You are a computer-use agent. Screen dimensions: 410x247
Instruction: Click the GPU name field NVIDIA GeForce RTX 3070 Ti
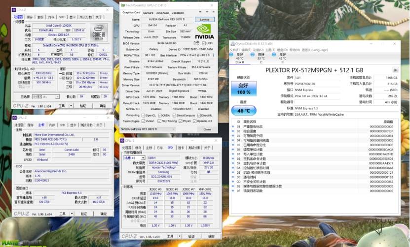(x=167, y=19)
